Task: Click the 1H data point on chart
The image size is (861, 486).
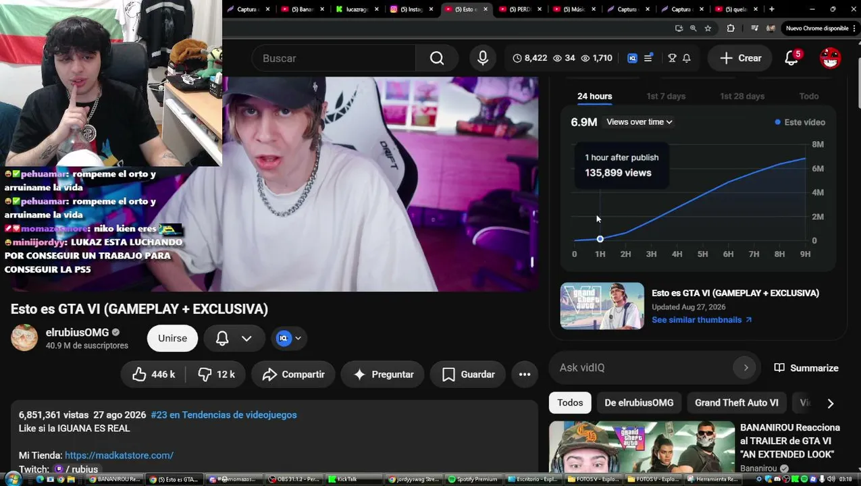Action: click(x=600, y=239)
